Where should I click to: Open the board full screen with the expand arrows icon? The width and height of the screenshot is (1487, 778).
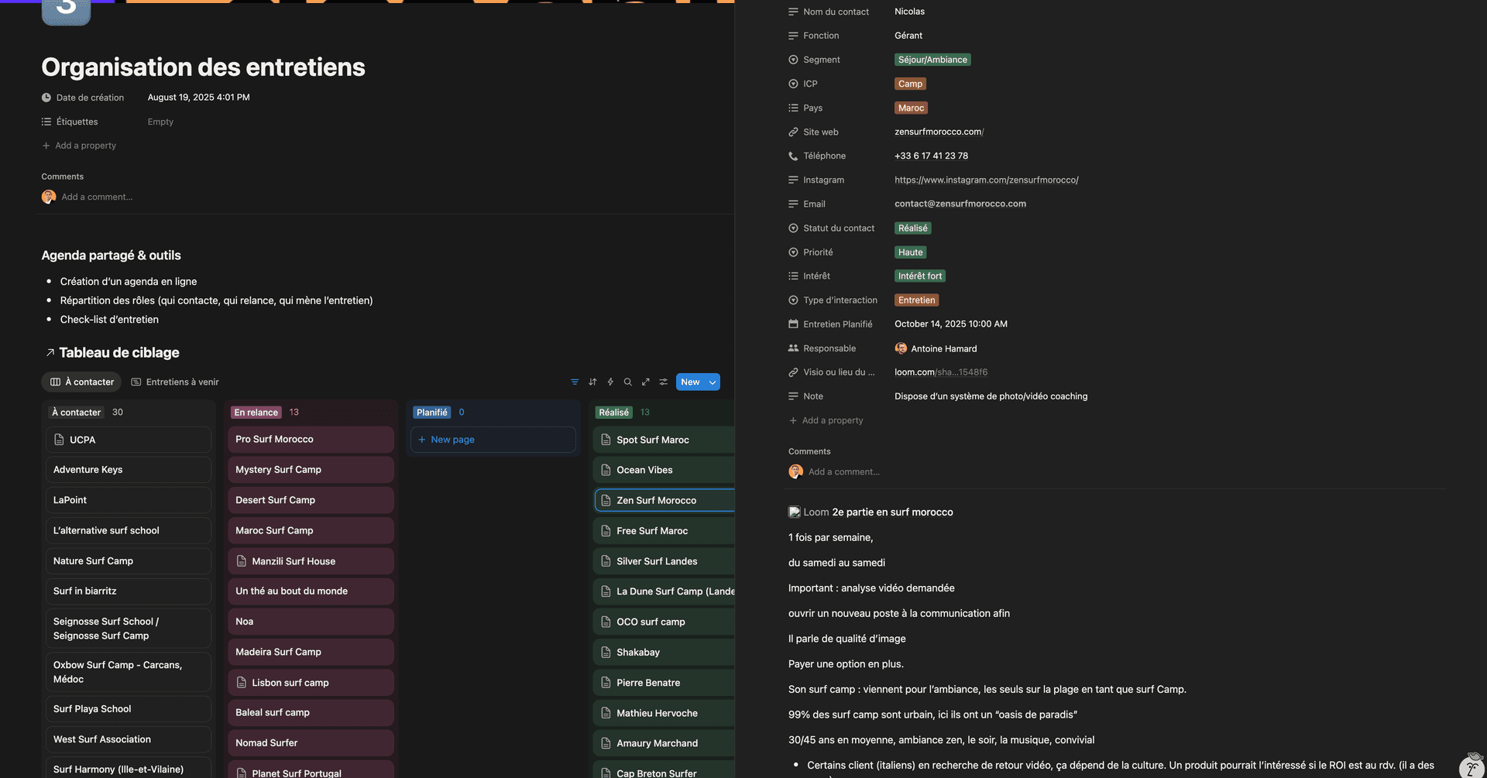646,382
